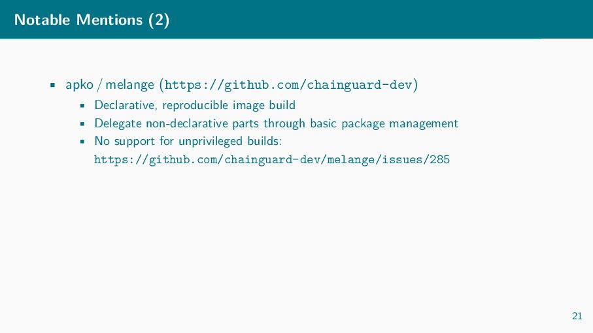Click the 'Notable Mentions (2)' slide title

(92, 20)
